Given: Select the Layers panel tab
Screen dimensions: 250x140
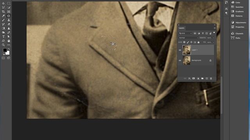Looking at the screenshot, I should [x=181, y=28].
